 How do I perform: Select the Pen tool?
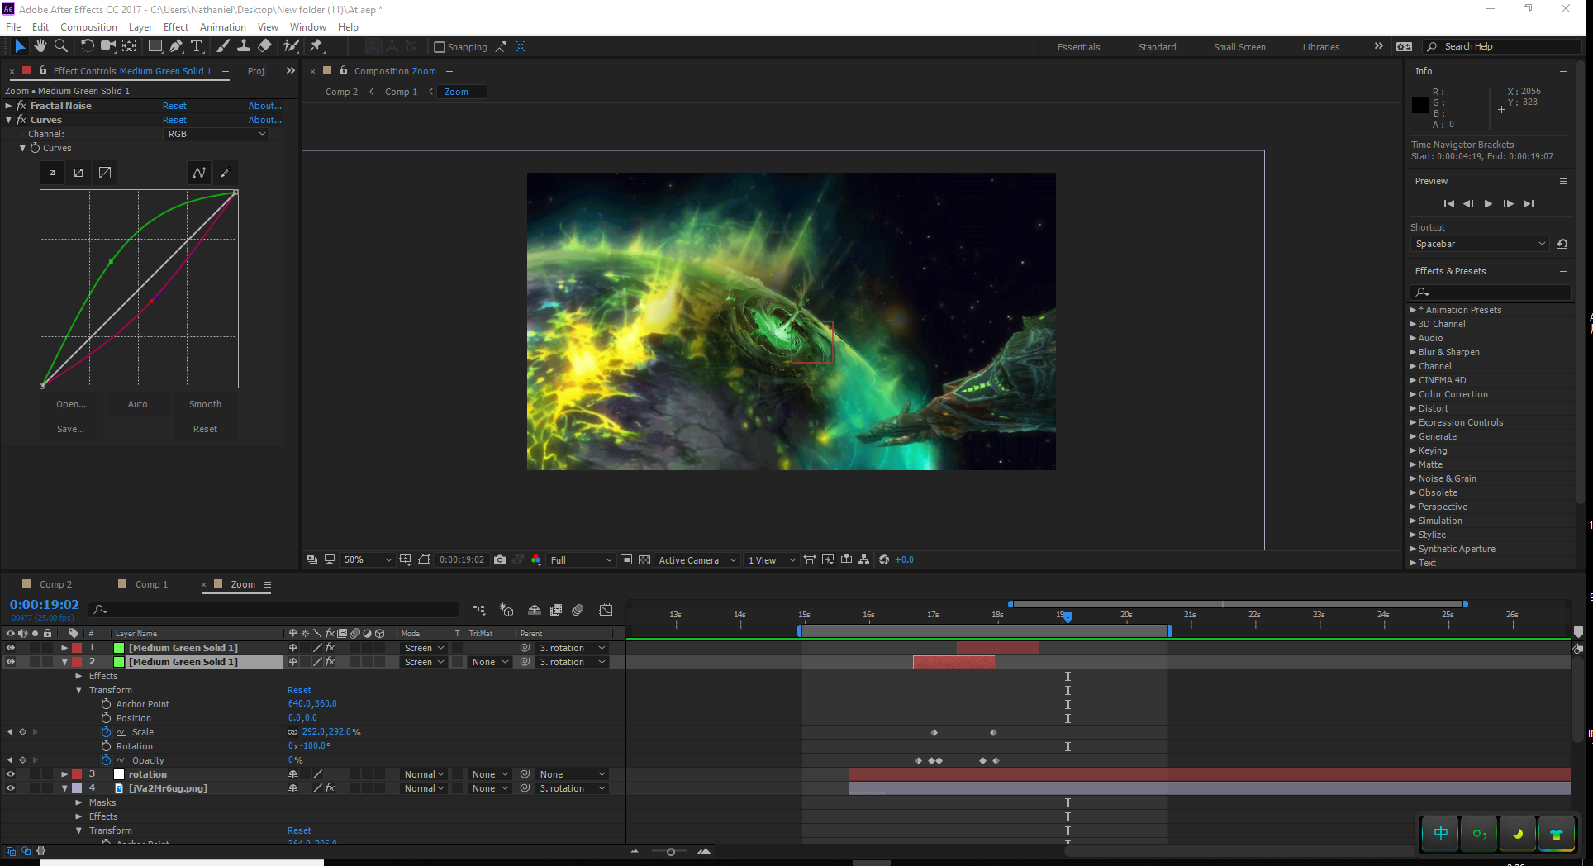[x=175, y=46]
